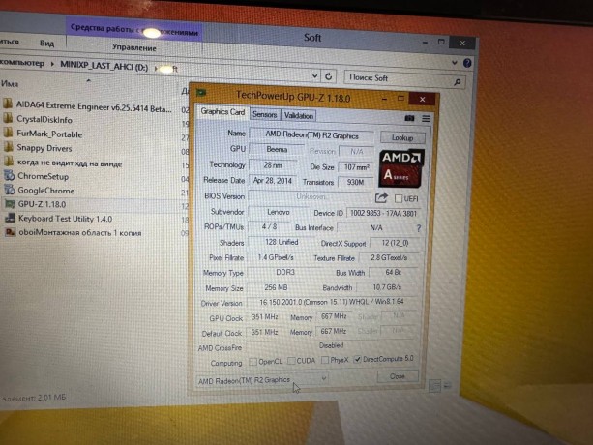
Task: Expand path arrow after MINIXP_LAST_AHCI (D:)
Action: pyautogui.click(x=156, y=68)
